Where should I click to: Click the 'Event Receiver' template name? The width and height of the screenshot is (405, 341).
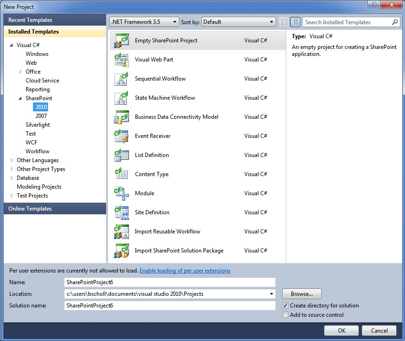tap(153, 136)
